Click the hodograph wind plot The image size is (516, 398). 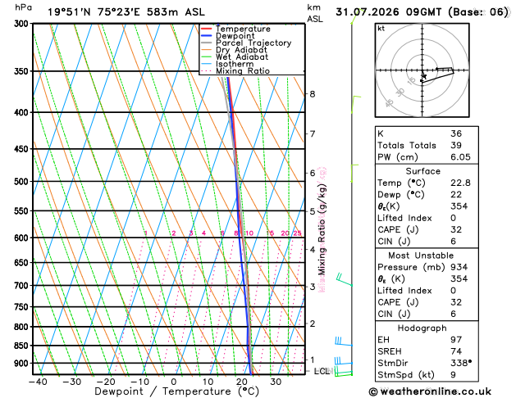[422, 70]
